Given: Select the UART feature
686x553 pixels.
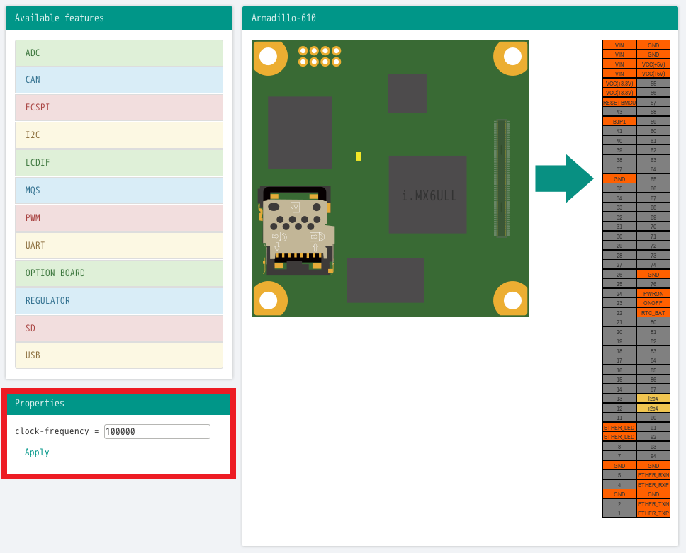Looking at the screenshot, I should pyautogui.click(x=119, y=246).
